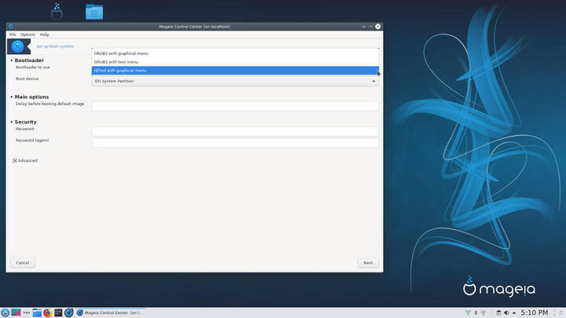Click the Control Center window menu icon
Screen dimensions: 566x318
11,27
